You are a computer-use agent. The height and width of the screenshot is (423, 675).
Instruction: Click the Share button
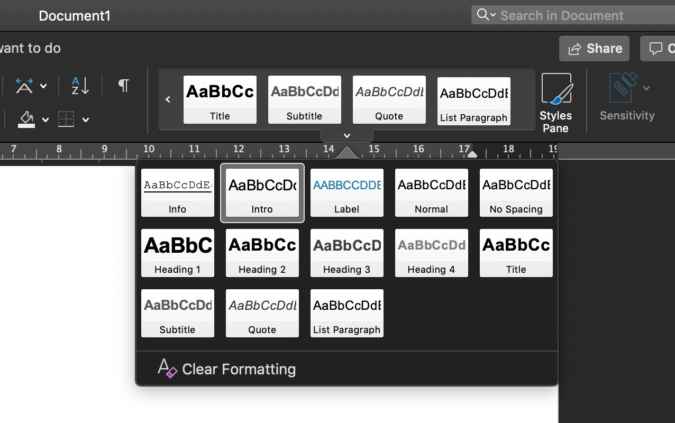tap(594, 49)
